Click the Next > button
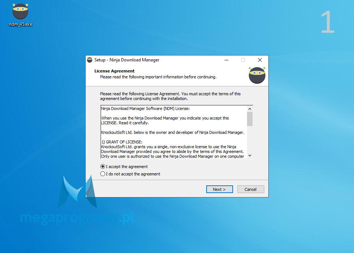This screenshot has width=354, height=253. [219, 189]
